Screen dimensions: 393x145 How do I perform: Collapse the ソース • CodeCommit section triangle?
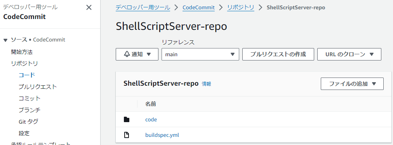[x=5, y=40]
